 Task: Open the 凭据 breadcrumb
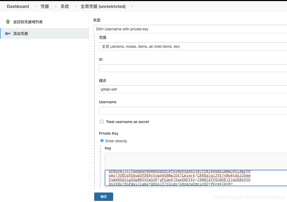pyautogui.click(x=45, y=6)
